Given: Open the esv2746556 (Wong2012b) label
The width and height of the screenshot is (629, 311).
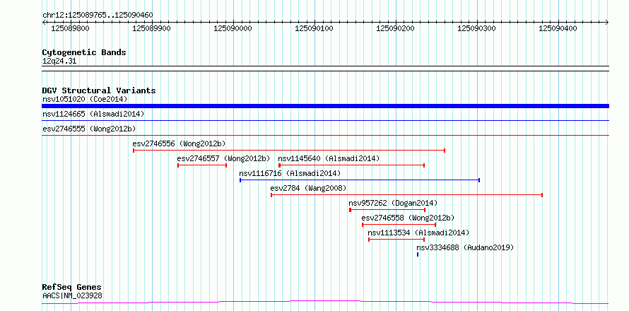Looking at the screenshot, I should pos(179,143).
